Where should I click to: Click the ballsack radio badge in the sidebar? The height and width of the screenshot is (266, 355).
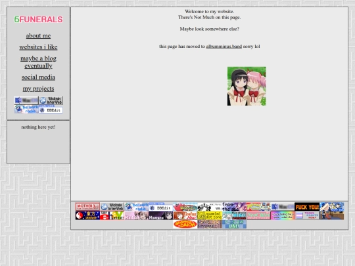[x=26, y=109]
